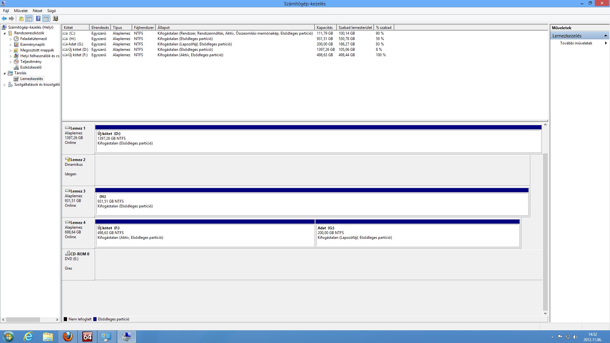Open File Explorer from the taskbar
The width and height of the screenshot is (610, 343).
click(48, 337)
